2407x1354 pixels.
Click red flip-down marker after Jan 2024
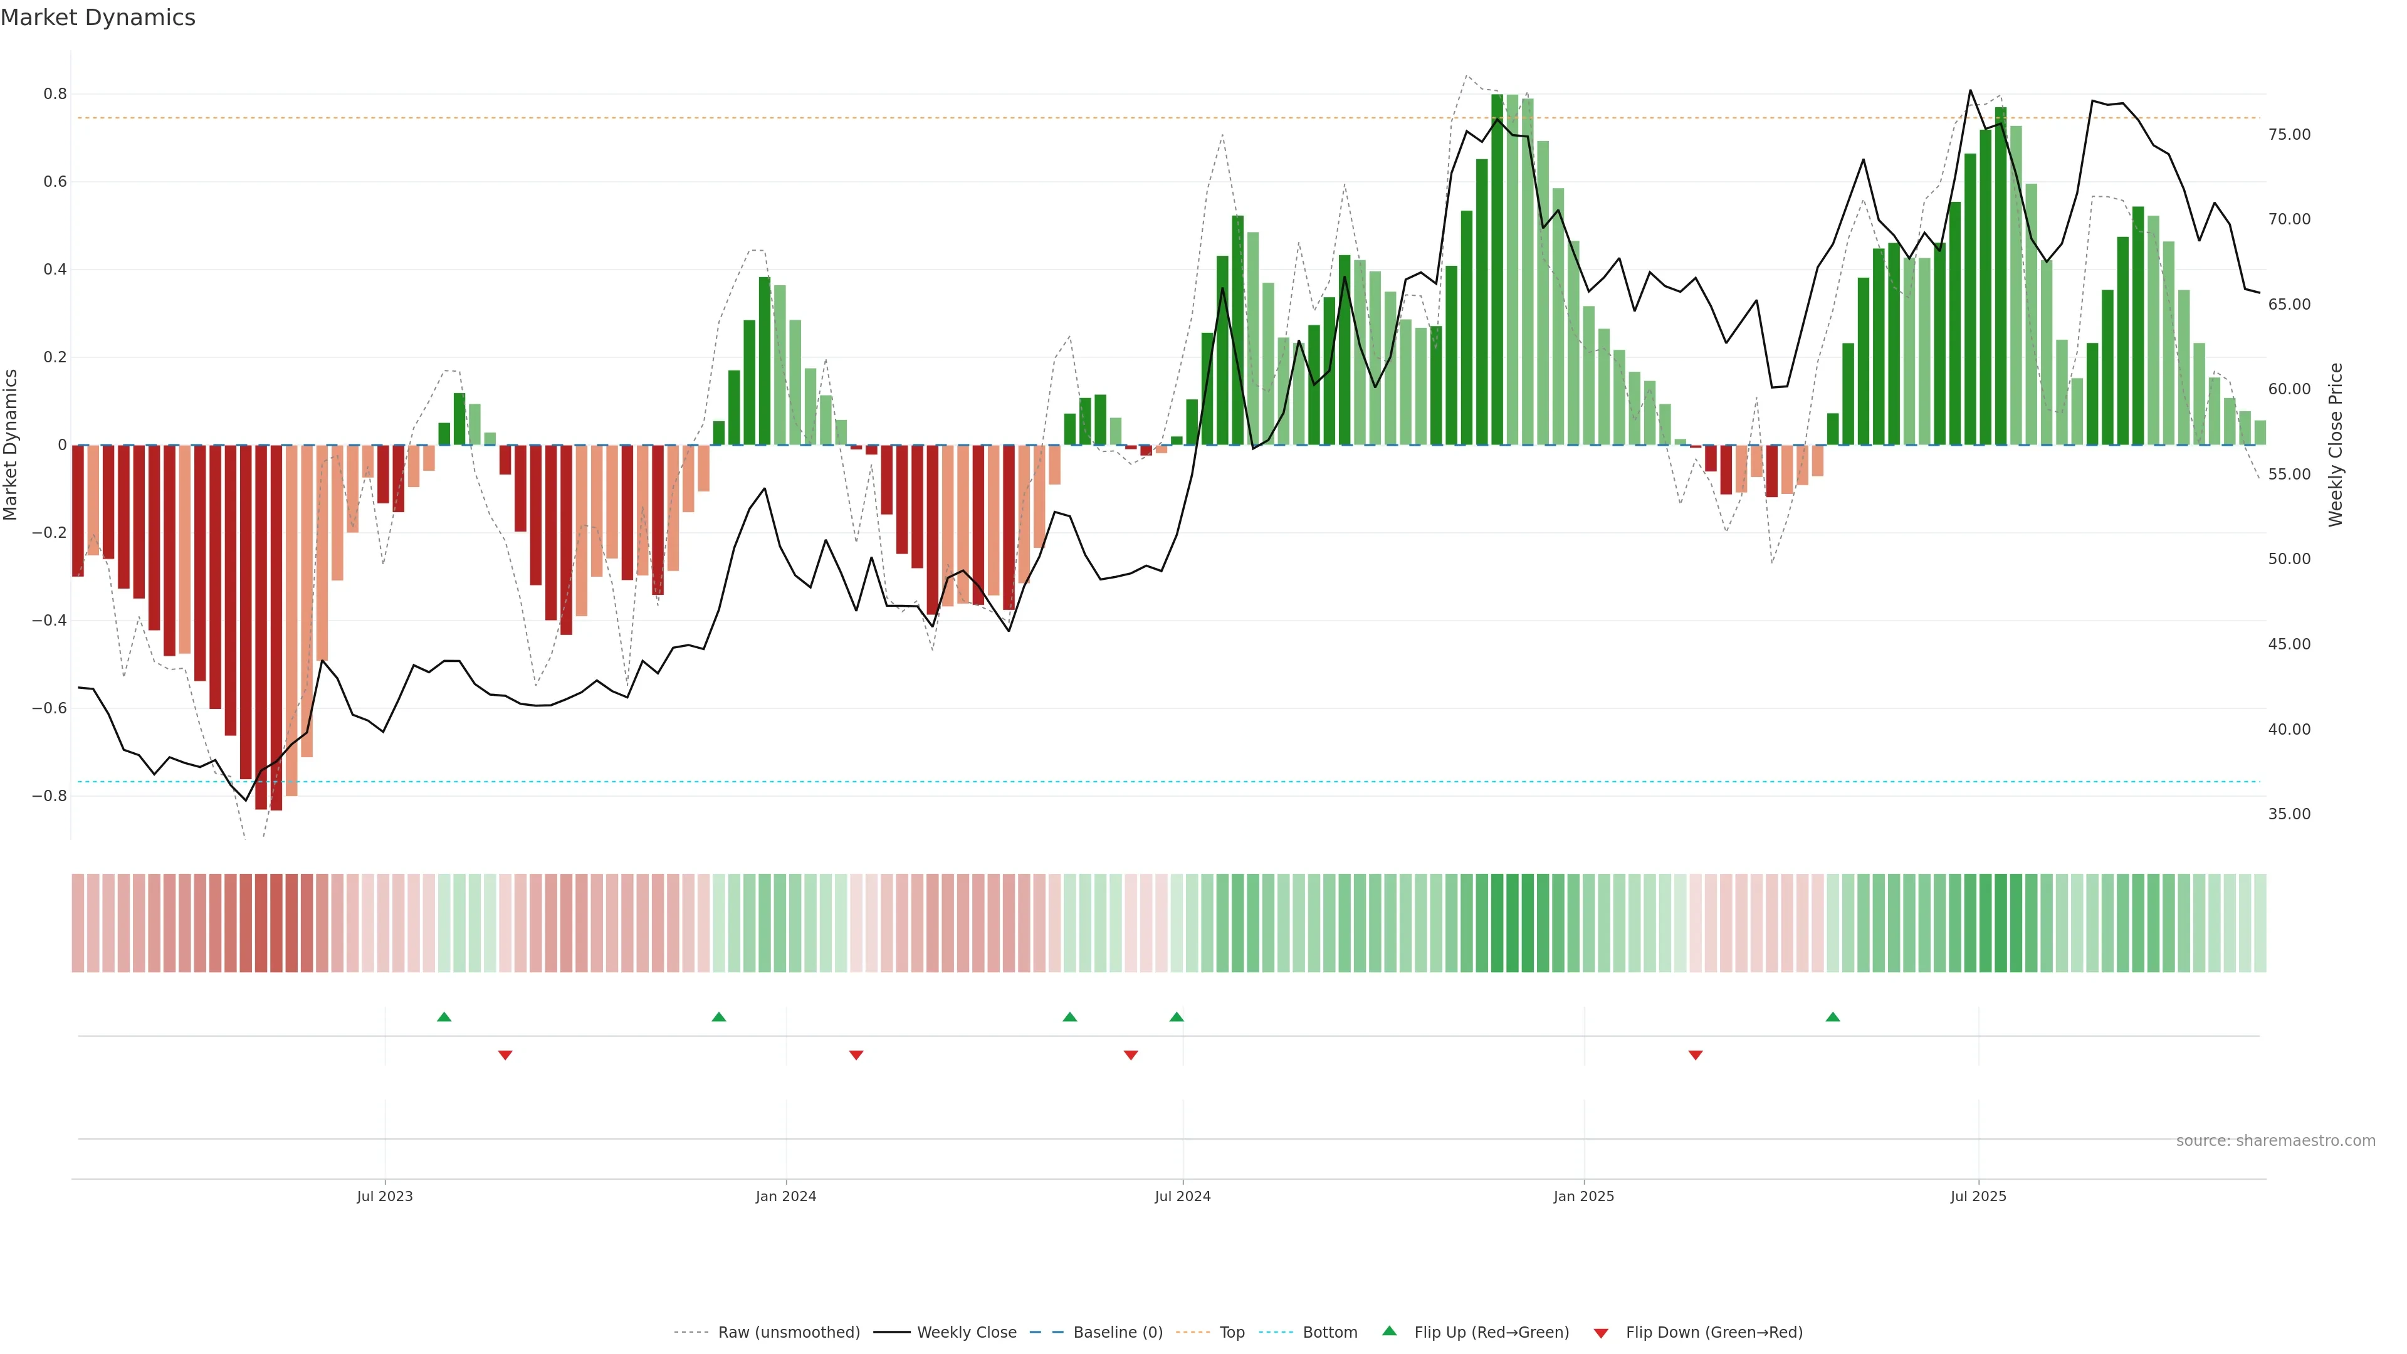pos(856,1055)
